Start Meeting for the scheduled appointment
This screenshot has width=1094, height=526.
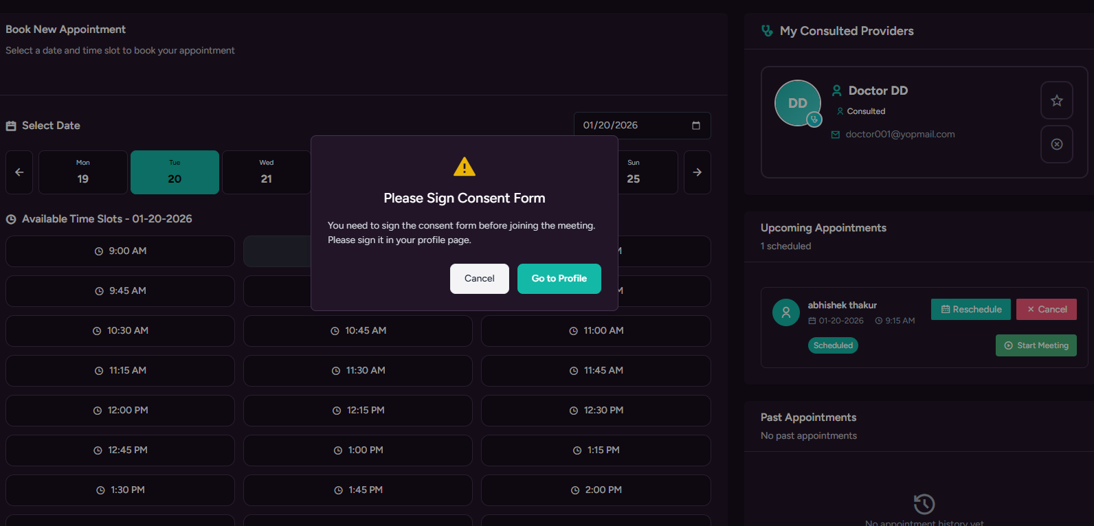pos(1036,345)
